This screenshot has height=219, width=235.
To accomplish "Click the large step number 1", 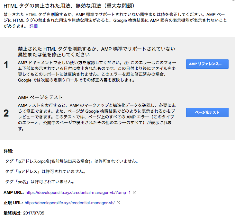I will (6, 65).
